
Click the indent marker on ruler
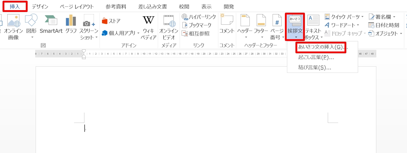pos(84,54)
